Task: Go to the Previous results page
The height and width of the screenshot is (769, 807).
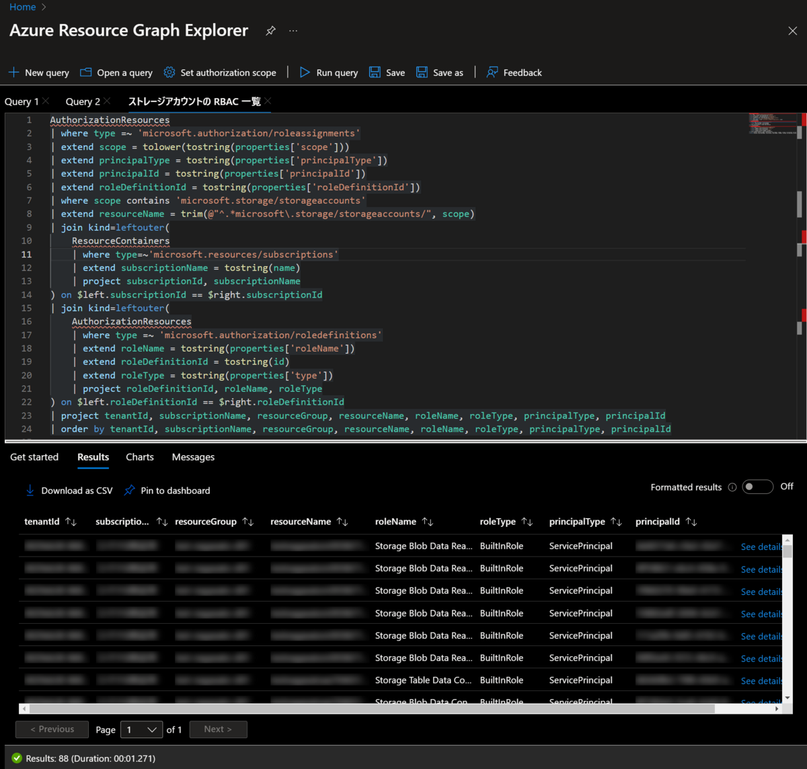Action: tap(52, 729)
